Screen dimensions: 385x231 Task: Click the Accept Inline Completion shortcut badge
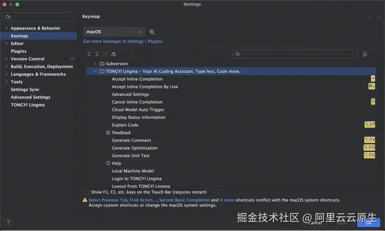pyautogui.click(x=373, y=79)
